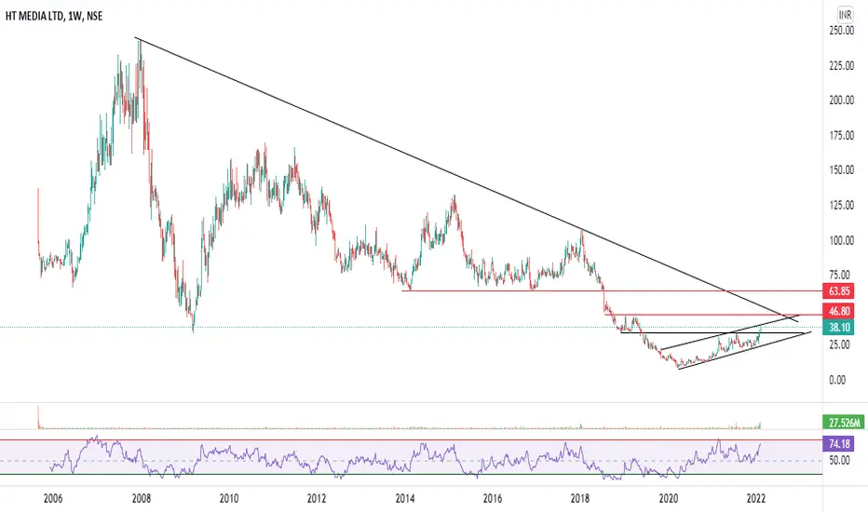The height and width of the screenshot is (512, 868).
Task: Click the 25.00 price axis label
Action: 838,344
